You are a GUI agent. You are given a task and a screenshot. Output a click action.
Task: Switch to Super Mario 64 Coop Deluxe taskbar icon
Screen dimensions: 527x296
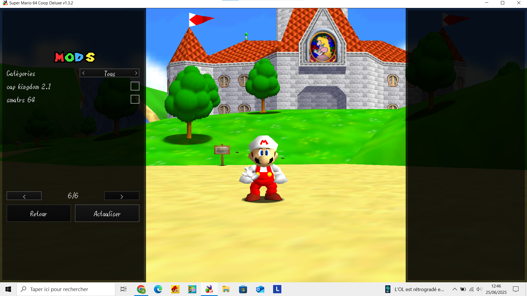pyautogui.click(x=209, y=289)
